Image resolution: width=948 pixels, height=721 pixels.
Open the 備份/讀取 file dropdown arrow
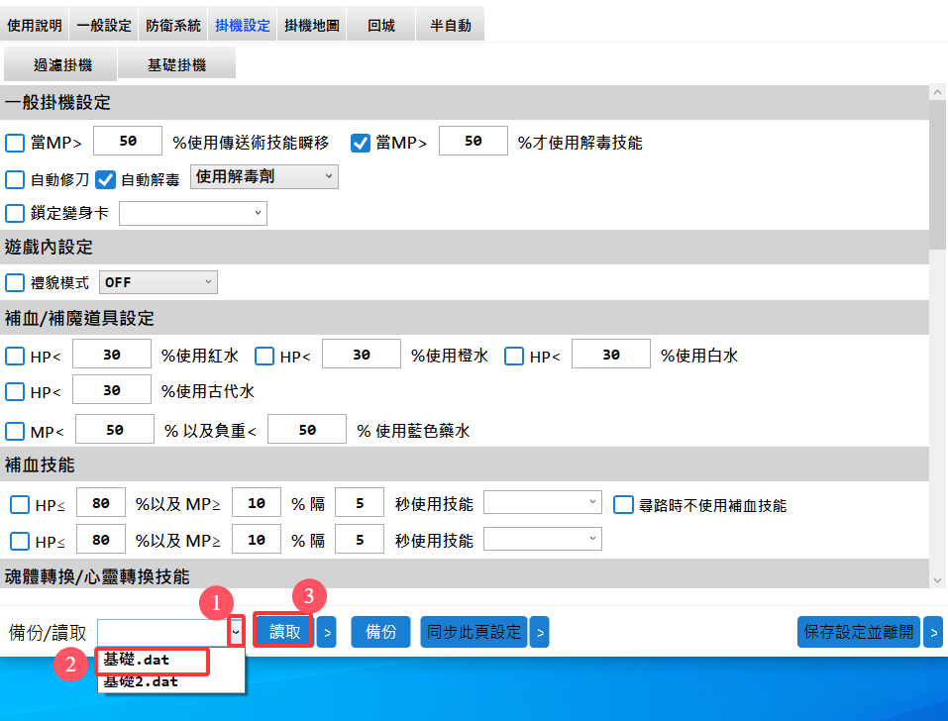point(236,631)
